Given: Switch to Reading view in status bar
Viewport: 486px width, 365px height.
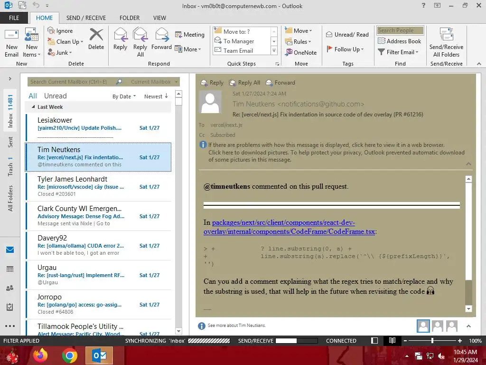Looking at the screenshot, I should click(392, 340).
